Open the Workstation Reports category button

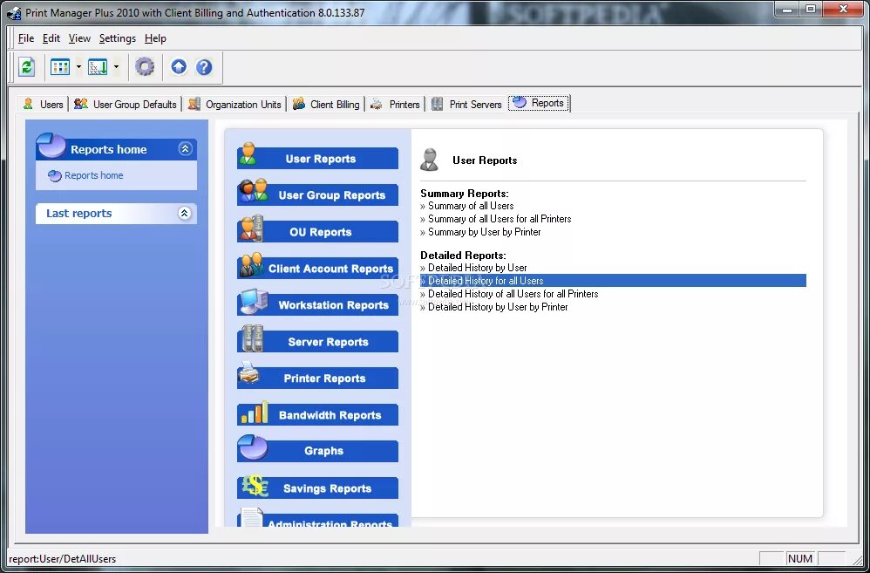[317, 305]
